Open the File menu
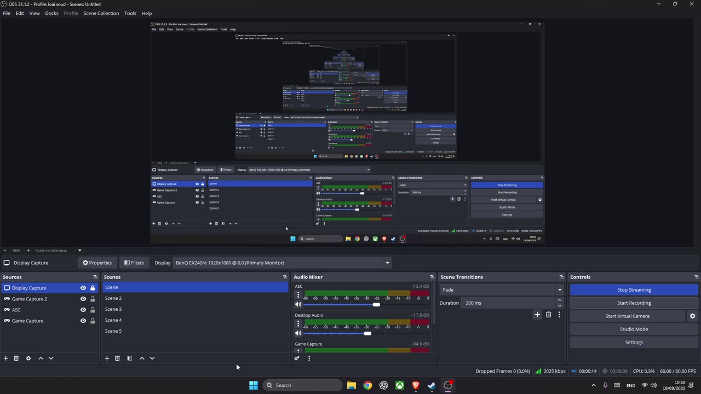 tap(7, 13)
